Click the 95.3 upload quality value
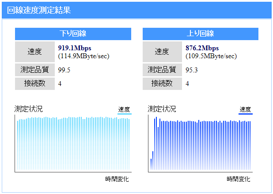This screenshot has height=194, width=273. [192, 70]
